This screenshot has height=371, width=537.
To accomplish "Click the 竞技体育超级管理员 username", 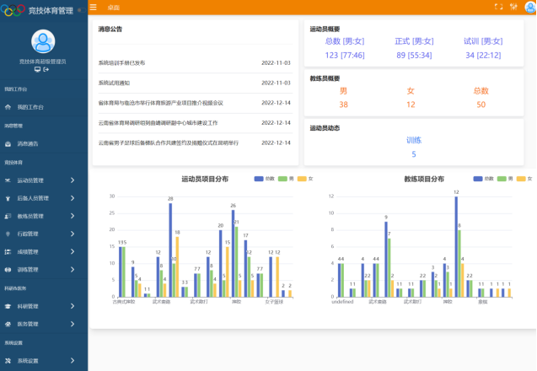I will [x=43, y=62].
